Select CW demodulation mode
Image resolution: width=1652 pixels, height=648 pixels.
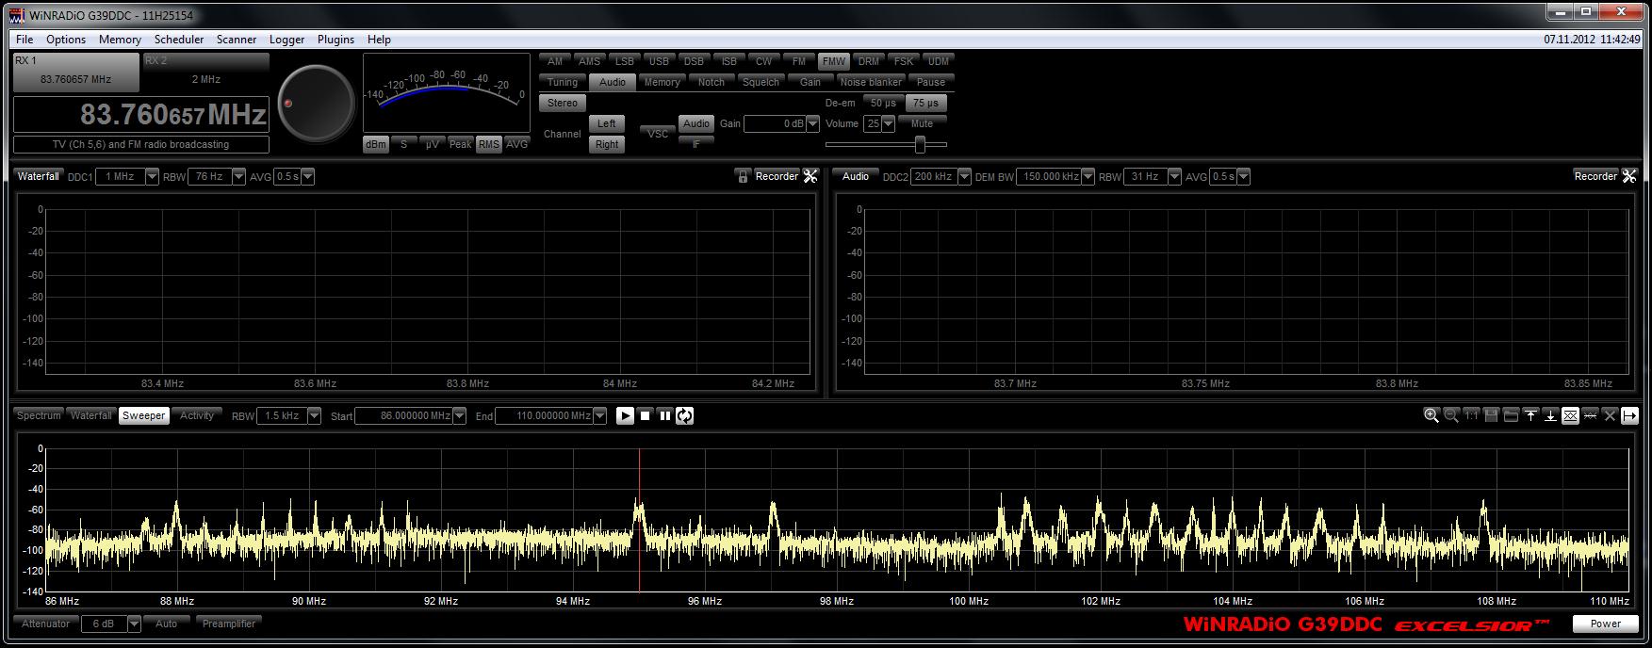[x=764, y=61]
